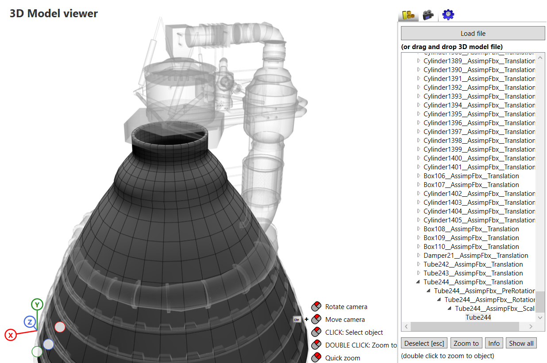Click the mouse icon beside Rotate camera
Image resolution: width=547 pixels, height=363 pixels.
point(316,306)
